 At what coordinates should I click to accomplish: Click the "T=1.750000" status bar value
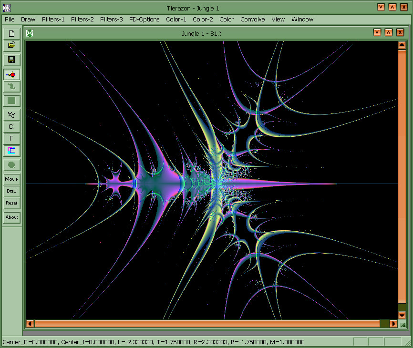coord(173,342)
